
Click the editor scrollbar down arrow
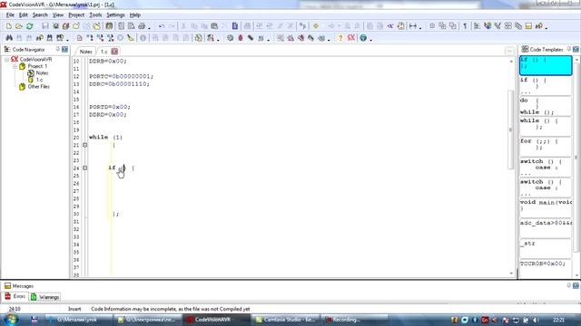pyautogui.click(x=511, y=273)
